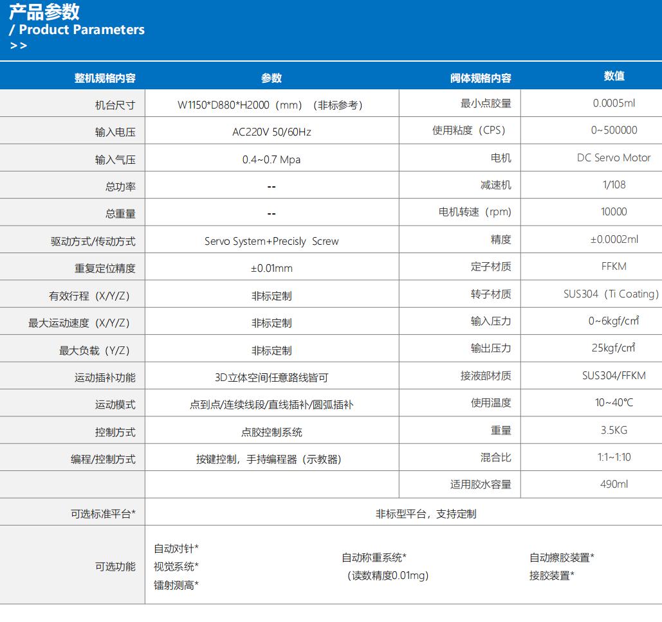Select the 10~40℃ value

(x=614, y=403)
